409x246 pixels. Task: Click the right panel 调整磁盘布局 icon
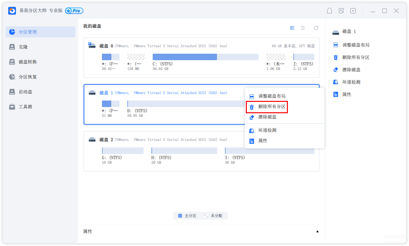[x=336, y=45]
